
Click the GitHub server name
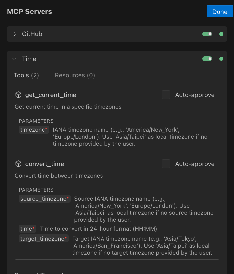32,34
